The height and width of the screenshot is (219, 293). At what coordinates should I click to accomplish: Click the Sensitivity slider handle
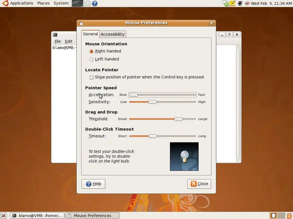(x=153, y=102)
